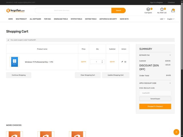Open the Game Keys menu
The height and width of the screenshot is (137, 183).
point(124,19)
